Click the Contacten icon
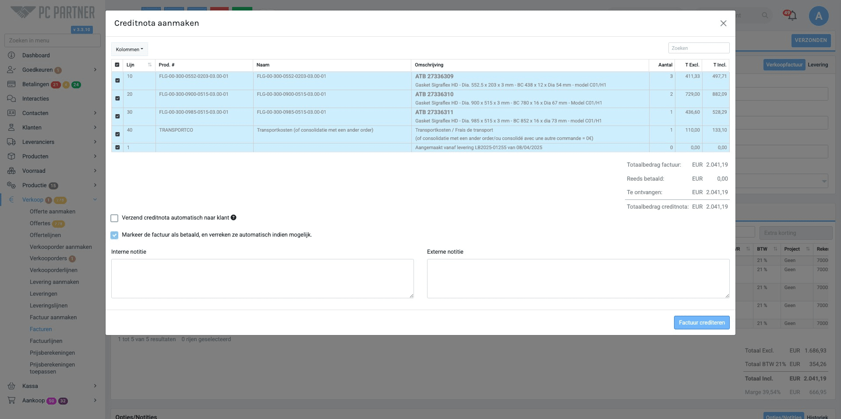 (x=11, y=113)
